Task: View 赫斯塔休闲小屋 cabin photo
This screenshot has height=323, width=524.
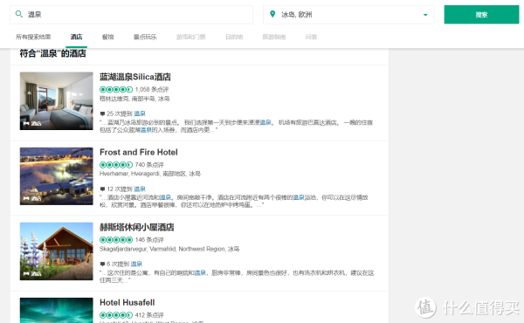Action: point(57,251)
